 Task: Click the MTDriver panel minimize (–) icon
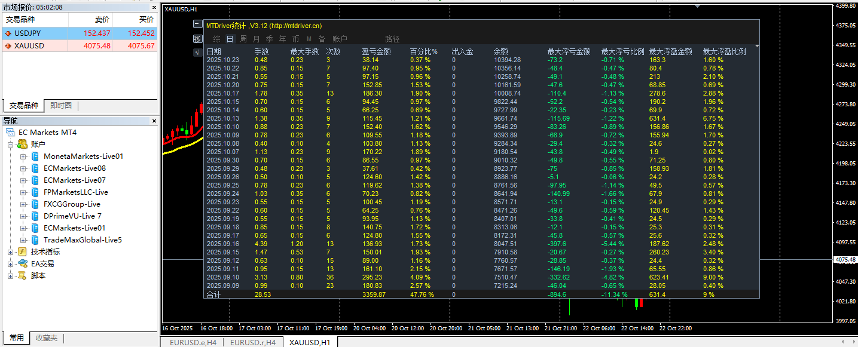(x=198, y=24)
